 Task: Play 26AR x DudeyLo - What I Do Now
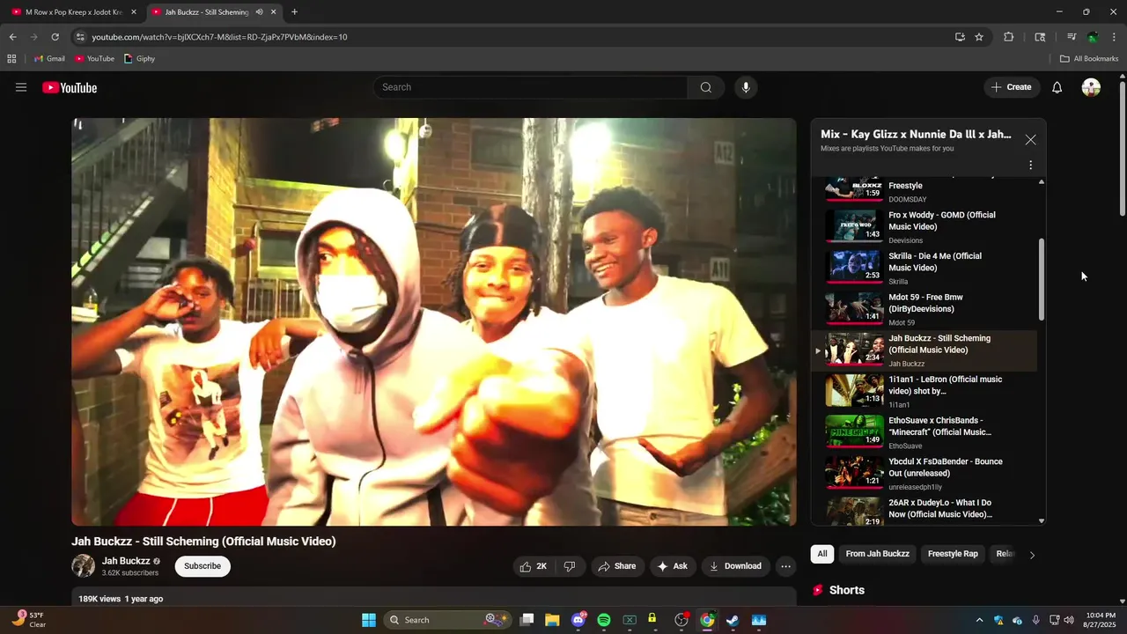coord(924,511)
